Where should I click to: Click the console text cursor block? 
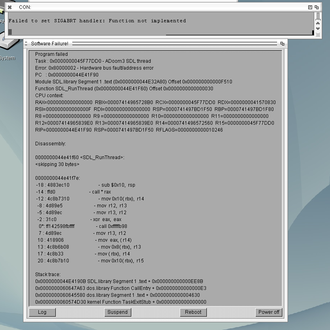10,32
